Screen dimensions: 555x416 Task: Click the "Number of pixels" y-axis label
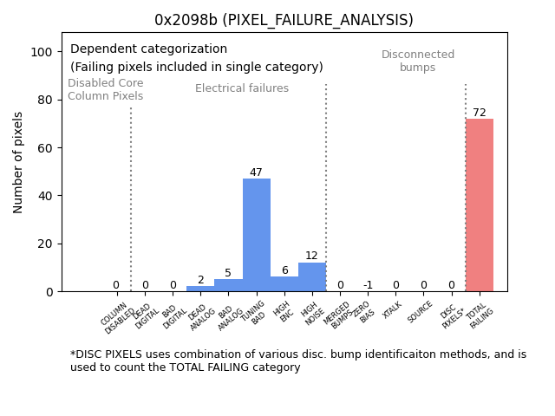click(18, 162)
